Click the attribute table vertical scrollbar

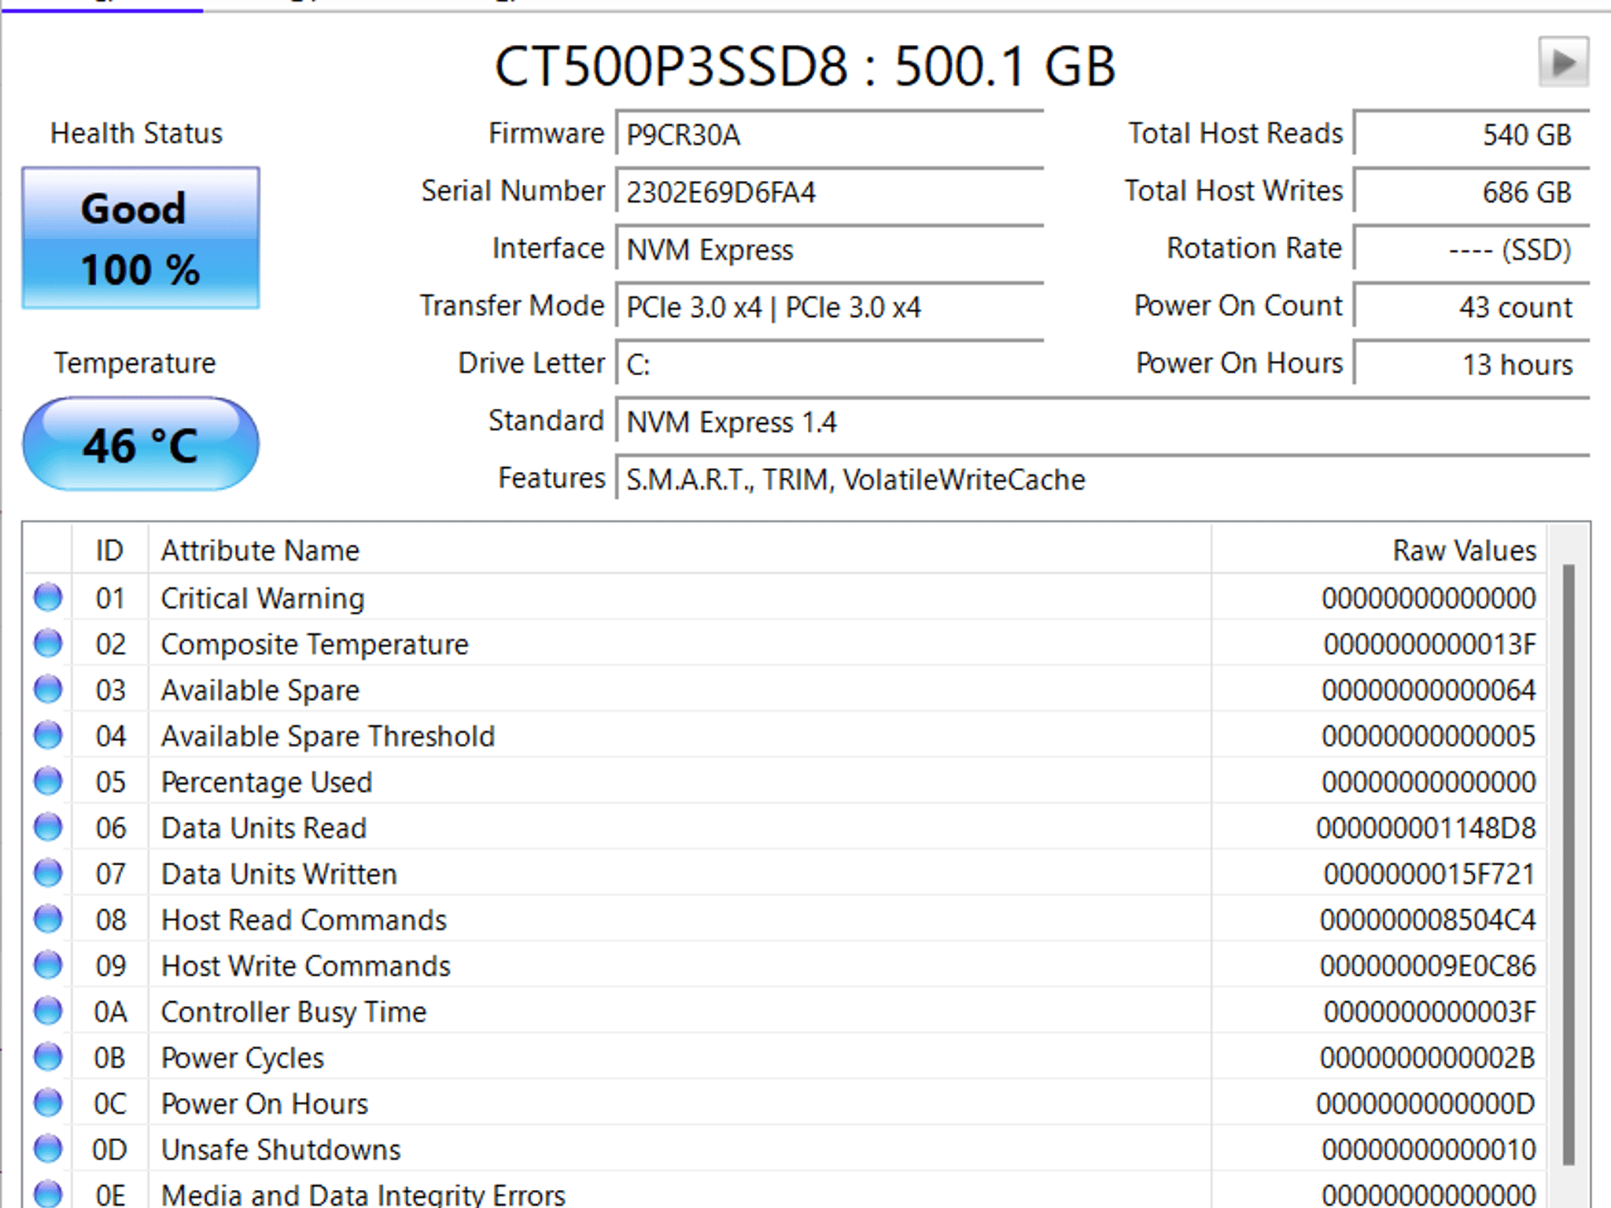pos(1568,864)
